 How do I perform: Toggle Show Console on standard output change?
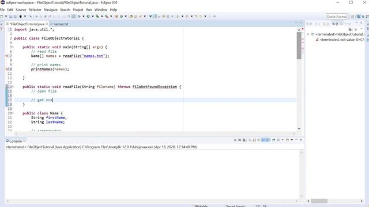263,140
